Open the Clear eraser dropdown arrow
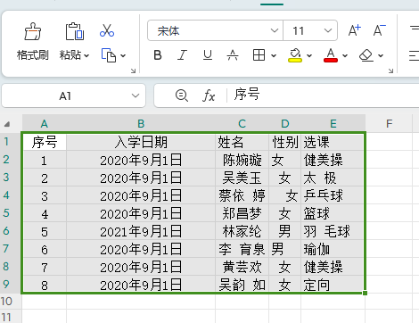The height and width of the screenshot is (323, 419). [381, 55]
